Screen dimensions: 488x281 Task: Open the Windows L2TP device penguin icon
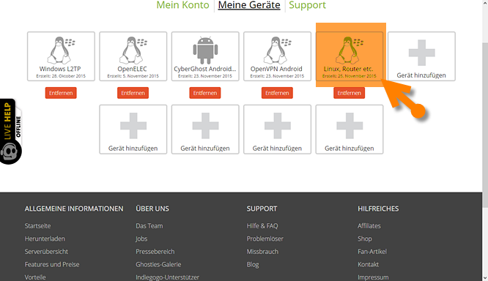click(x=61, y=50)
